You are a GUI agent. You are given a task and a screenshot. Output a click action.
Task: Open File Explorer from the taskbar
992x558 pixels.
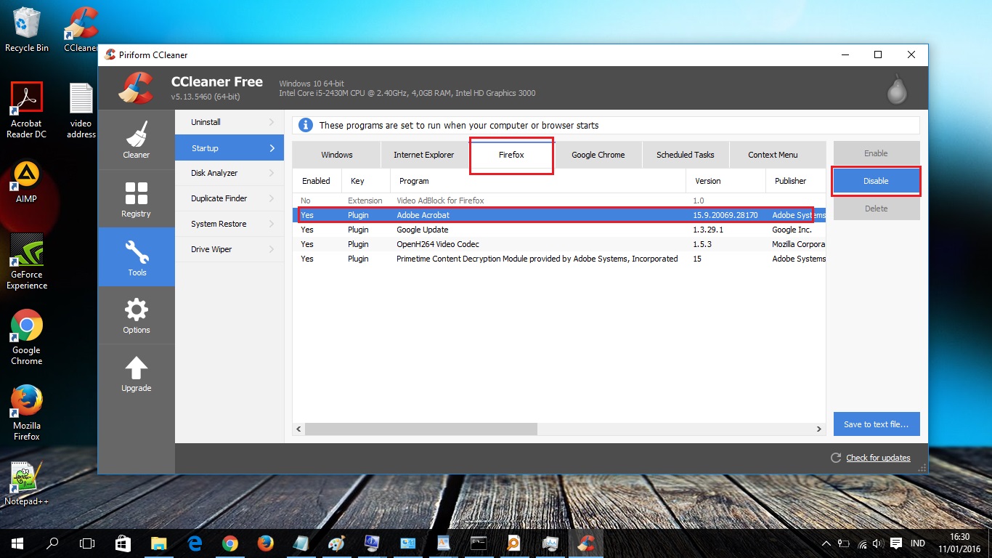158,543
